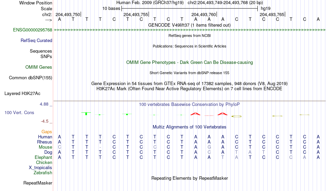
Task: Click the OMIM Gene Phenotypes green title
Action: (189, 62)
